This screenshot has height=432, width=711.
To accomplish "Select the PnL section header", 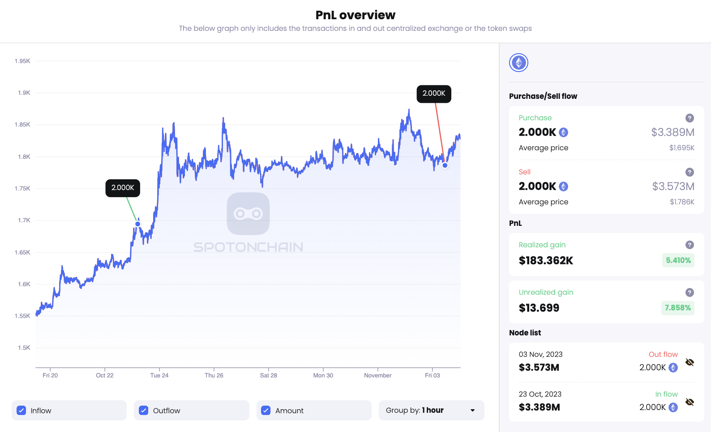I will pyautogui.click(x=515, y=223).
